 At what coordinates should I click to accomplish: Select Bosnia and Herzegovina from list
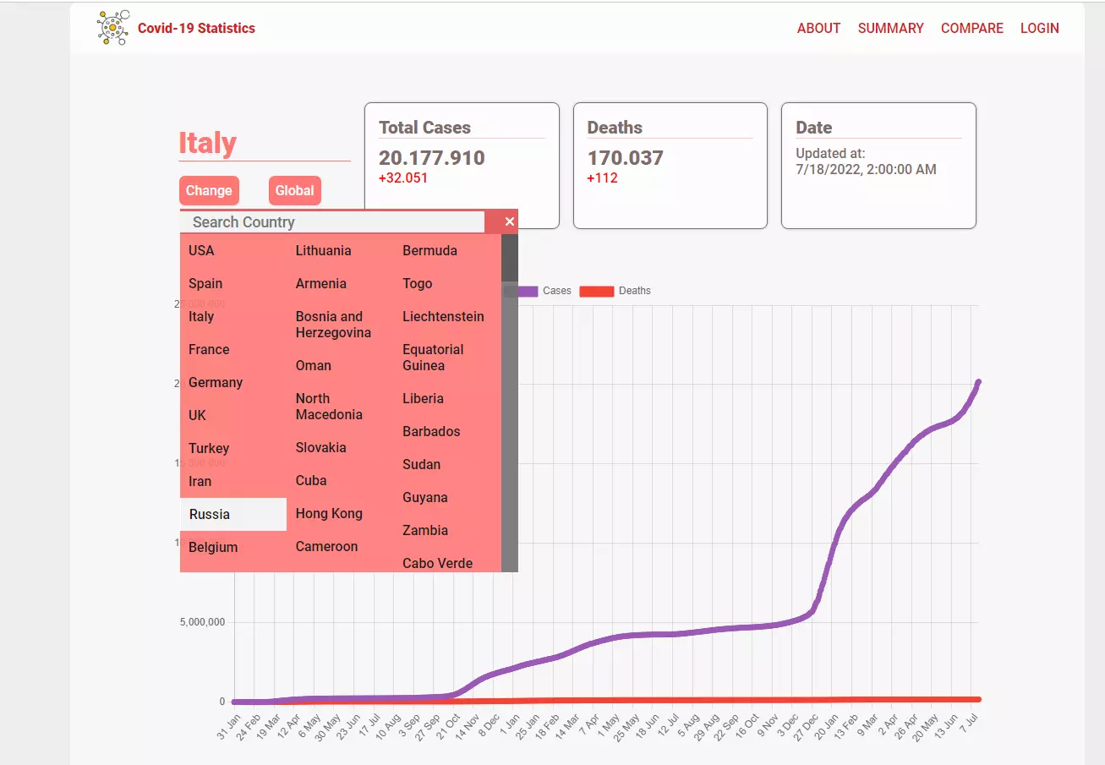333,325
